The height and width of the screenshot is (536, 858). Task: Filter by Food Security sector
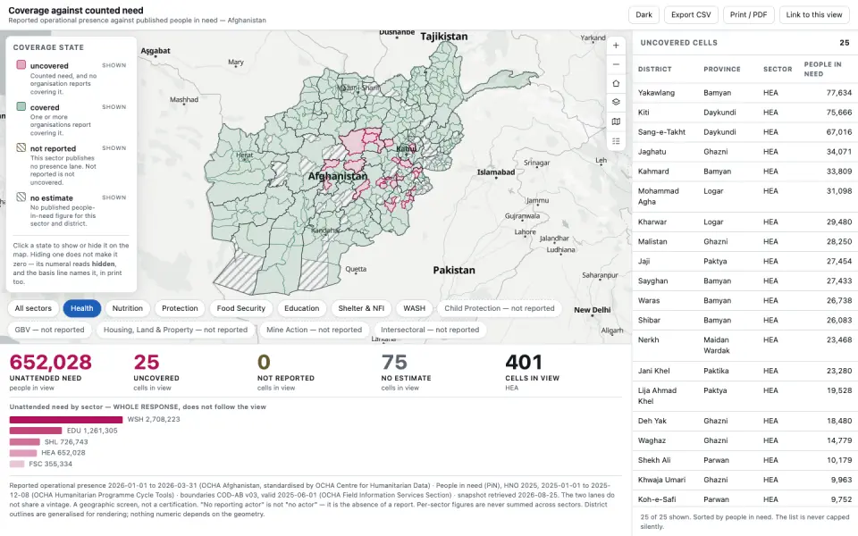[240, 308]
